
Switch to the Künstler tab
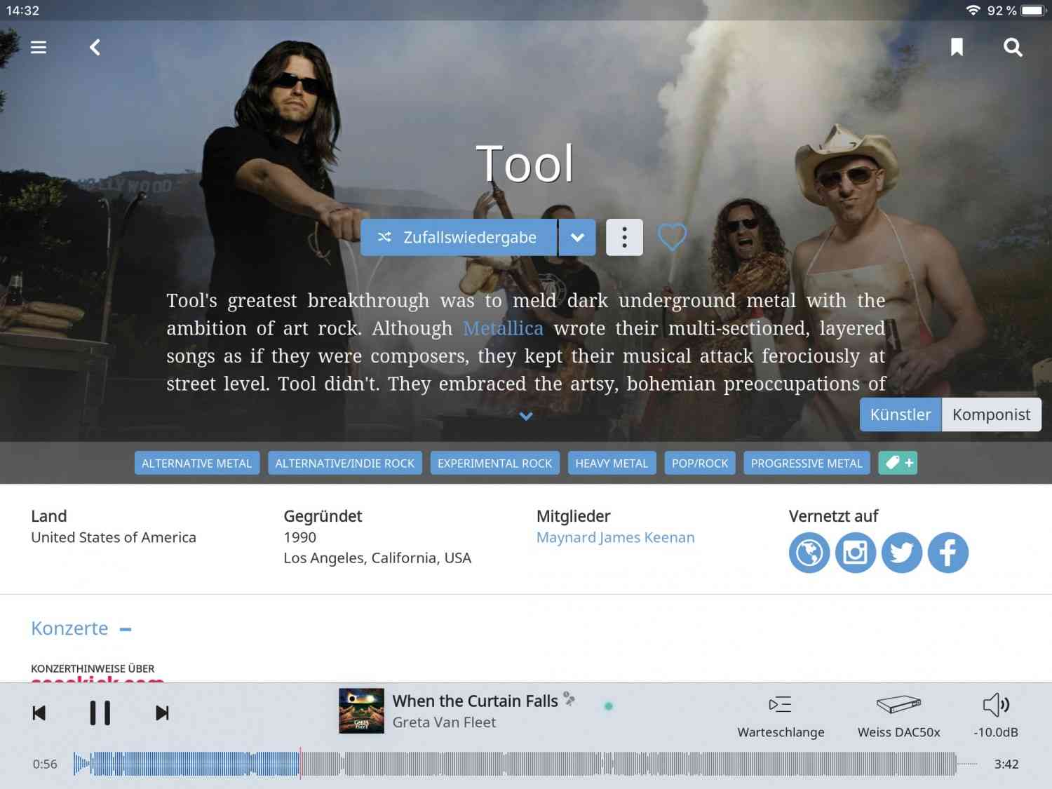click(901, 414)
